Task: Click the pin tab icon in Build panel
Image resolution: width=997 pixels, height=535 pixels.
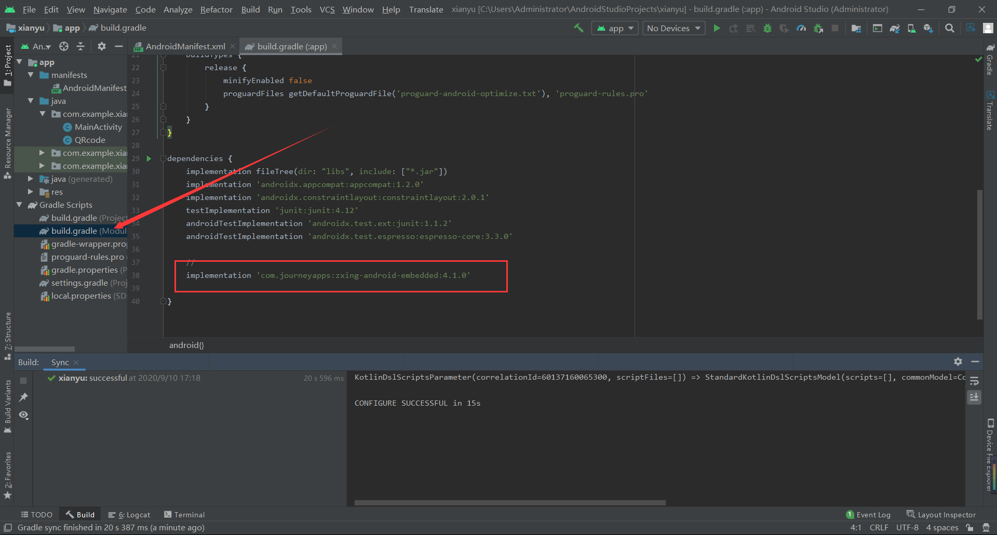Action: [x=23, y=397]
